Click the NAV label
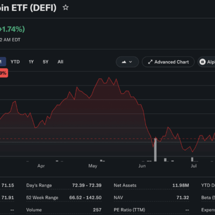 pyautogui.click(x=118, y=197)
